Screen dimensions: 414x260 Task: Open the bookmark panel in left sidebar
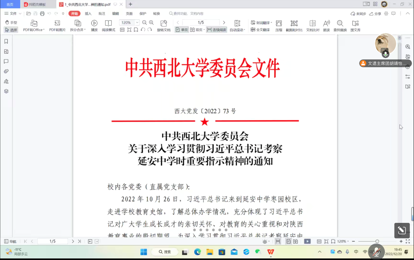pos(6,41)
